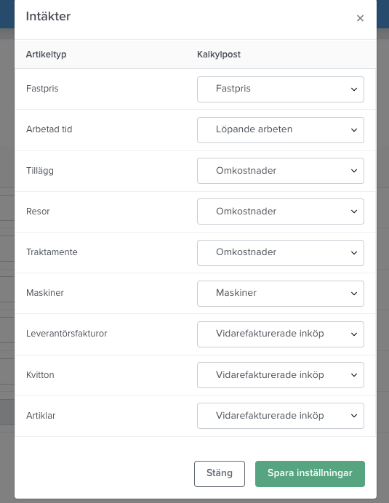Click the chevron arrow in the Fastpris row
This screenshot has width=389, height=503.
click(x=354, y=89)
